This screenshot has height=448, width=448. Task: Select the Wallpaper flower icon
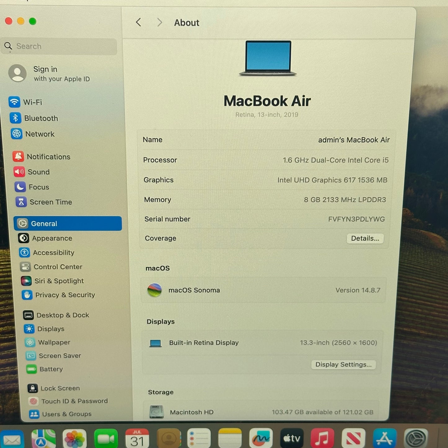click(x=30, y=342)
